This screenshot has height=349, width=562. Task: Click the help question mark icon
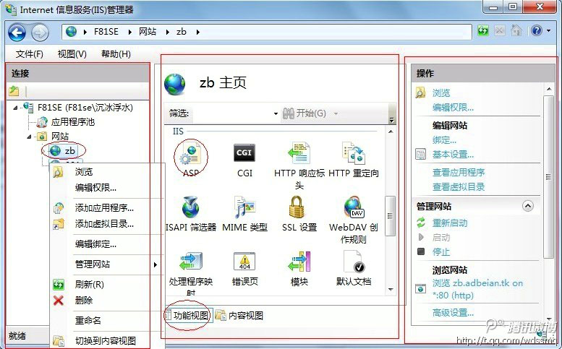(x=536, y=31)
